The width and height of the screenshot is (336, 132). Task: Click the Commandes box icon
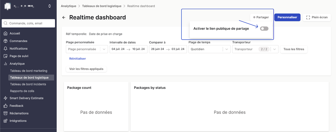point(5,41)
